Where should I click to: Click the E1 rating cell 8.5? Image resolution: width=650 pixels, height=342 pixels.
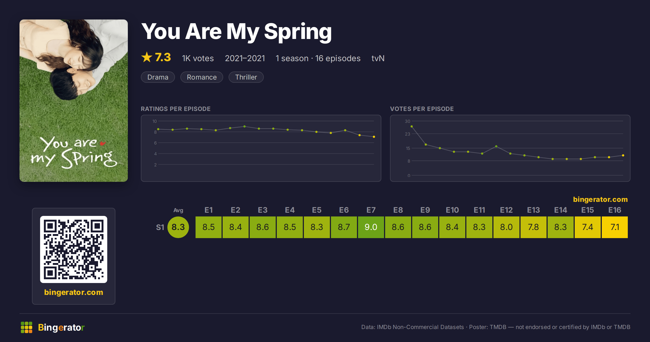(209, 227)
